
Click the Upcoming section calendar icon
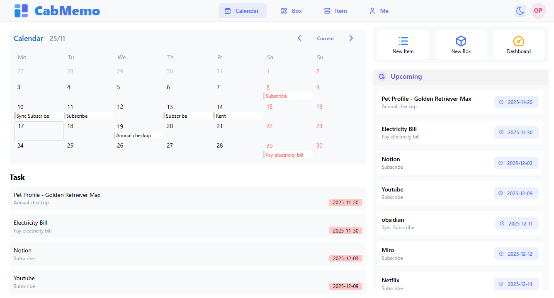(381, 77)
